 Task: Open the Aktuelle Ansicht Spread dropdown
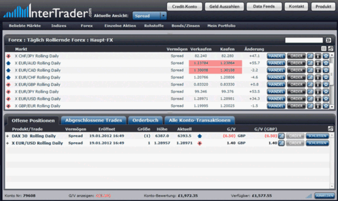click(150, 15)
